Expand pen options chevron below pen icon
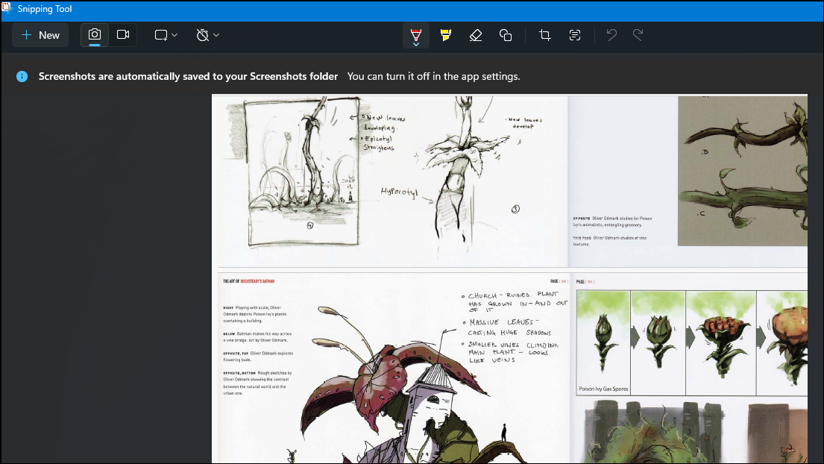 click(x=415, y=45)
